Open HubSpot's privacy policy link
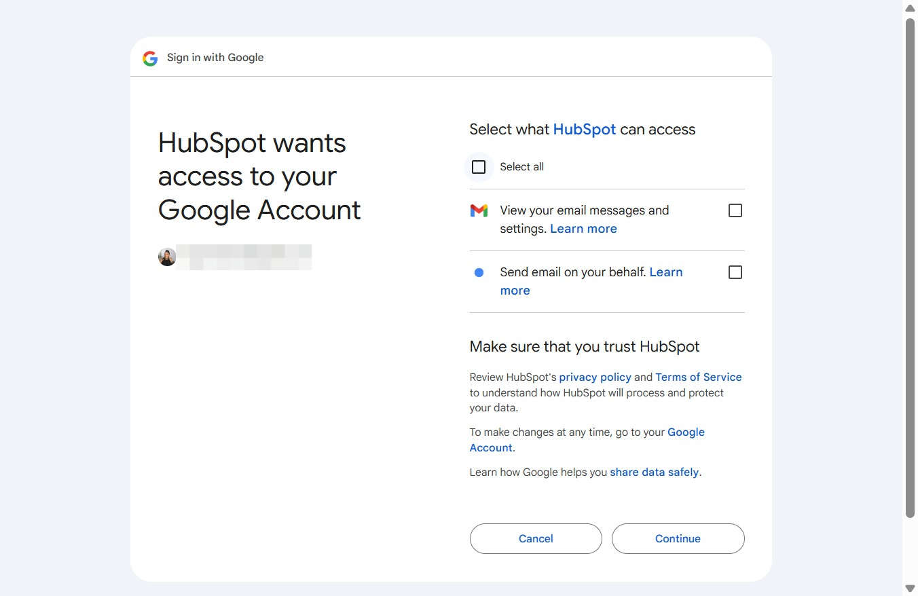The image size is (918, 596). coord(595,377)
